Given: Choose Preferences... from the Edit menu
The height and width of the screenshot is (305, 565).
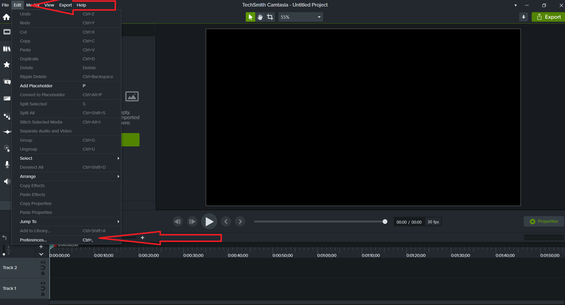Looking at the screenshot, I should click(33, 240).
